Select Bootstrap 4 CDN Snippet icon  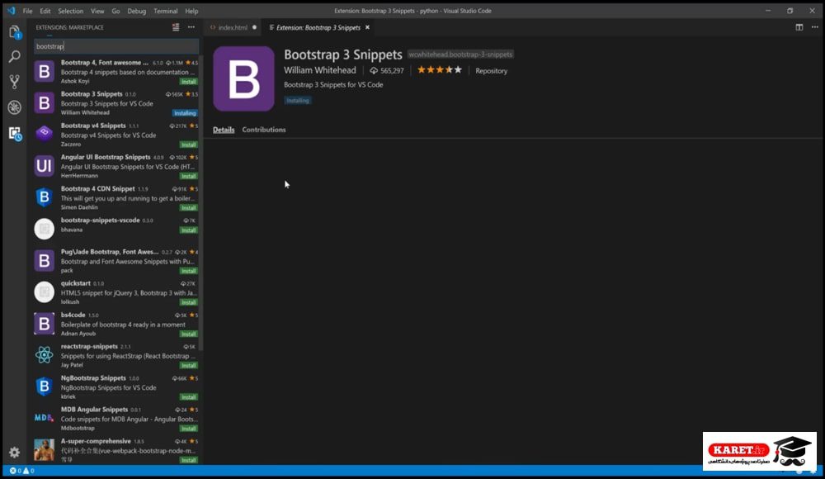[x=45, y=197]
